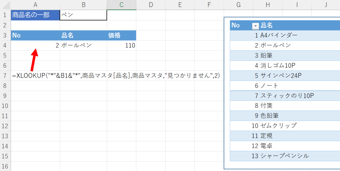Select row 7 header
The image size is (340, 171).
click(x=5, y=76)
